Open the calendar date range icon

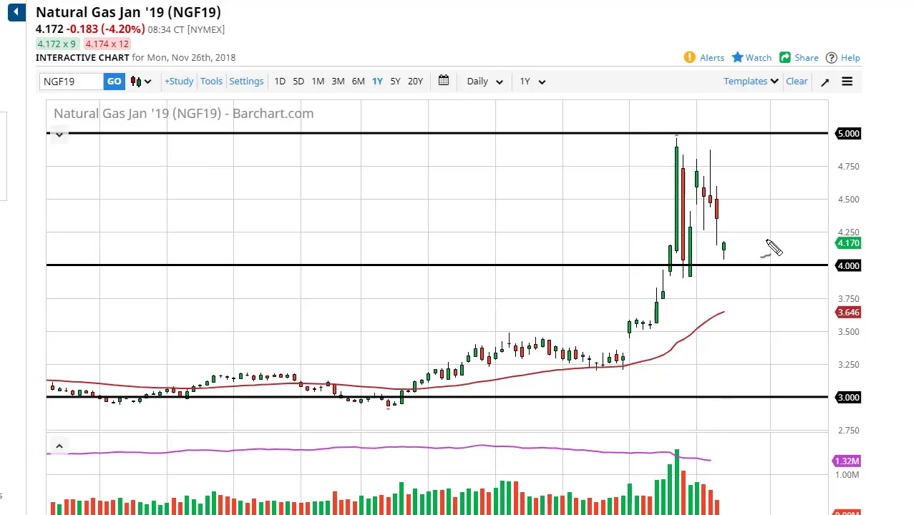pyautogui.click(x=444, y=81)
